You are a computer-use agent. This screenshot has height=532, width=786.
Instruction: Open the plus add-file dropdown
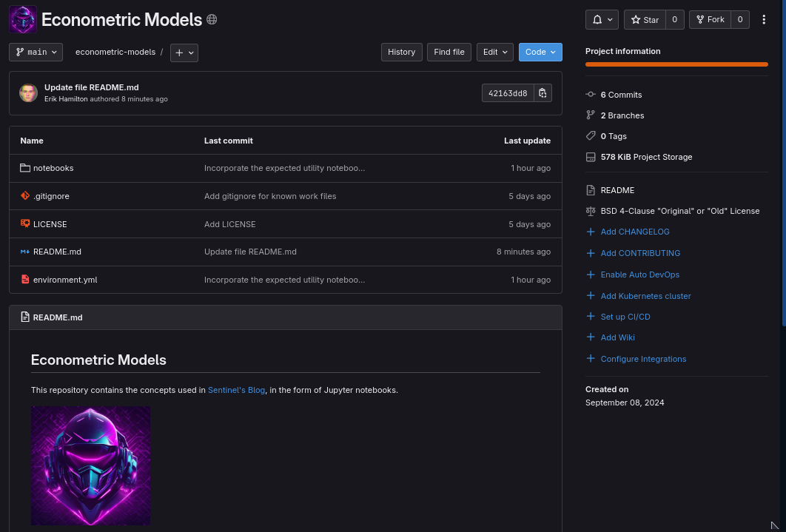tap(184, 53)
